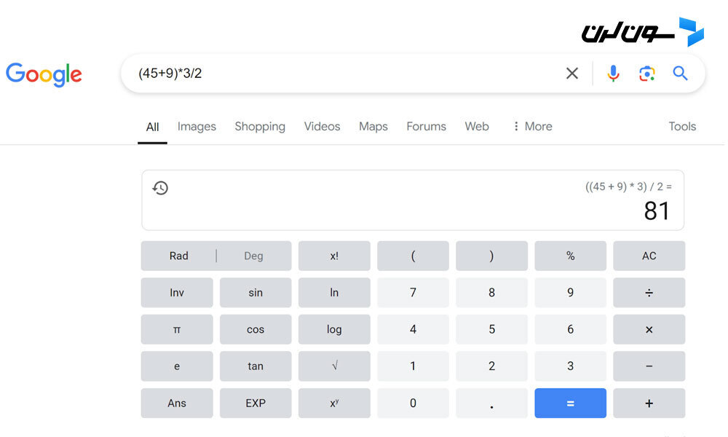Open Google Lens image search

tap(646, 74)
